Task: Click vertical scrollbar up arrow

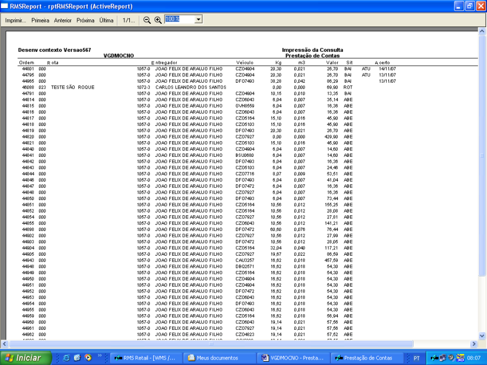Action: [482, 31]
